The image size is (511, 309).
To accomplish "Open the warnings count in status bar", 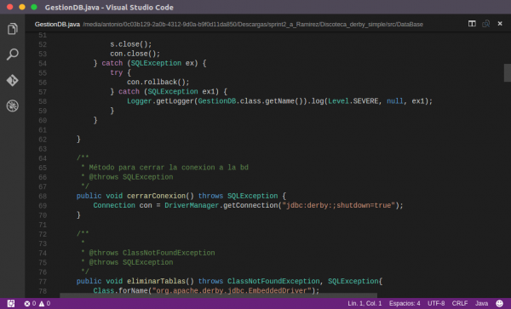I will 44,303.
